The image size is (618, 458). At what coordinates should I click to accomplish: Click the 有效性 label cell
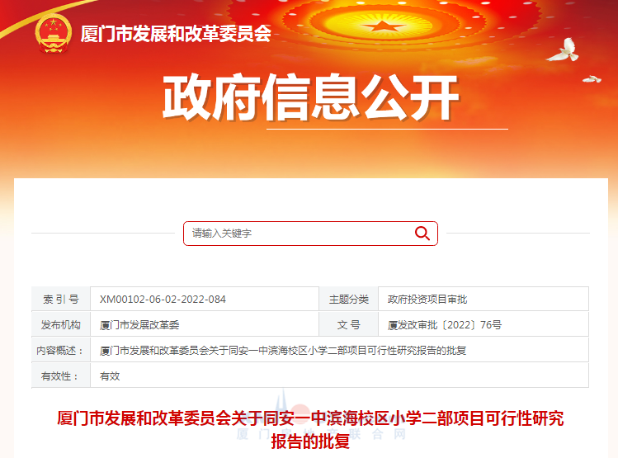(61, 376)
